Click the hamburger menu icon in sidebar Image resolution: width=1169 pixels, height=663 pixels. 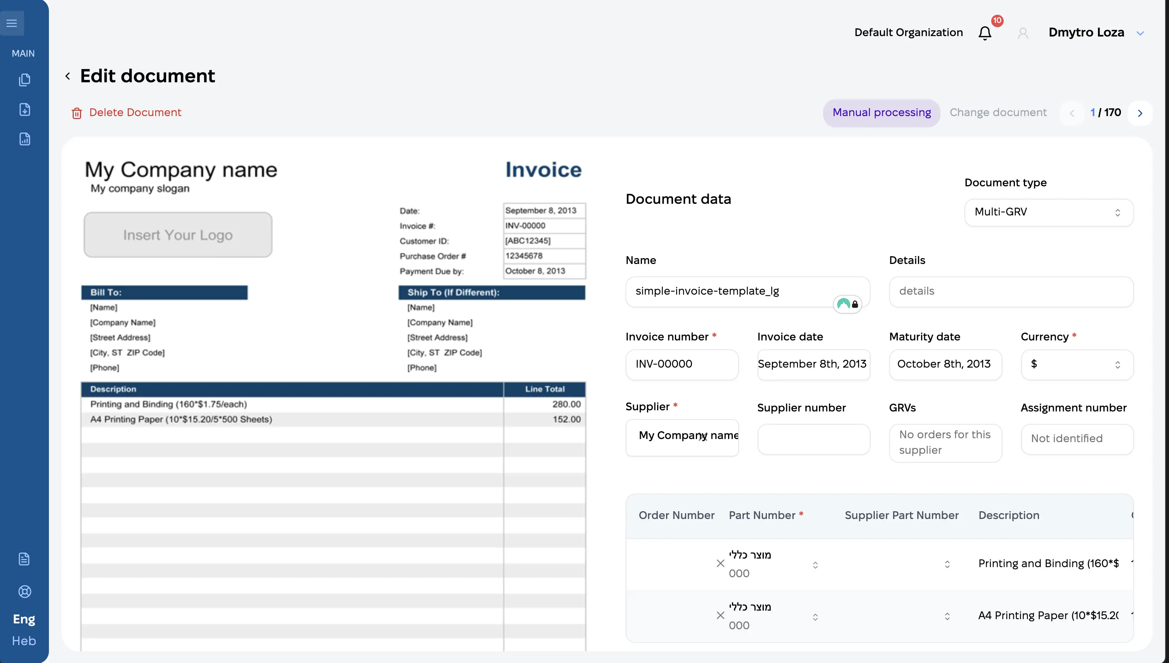[12, 23]
